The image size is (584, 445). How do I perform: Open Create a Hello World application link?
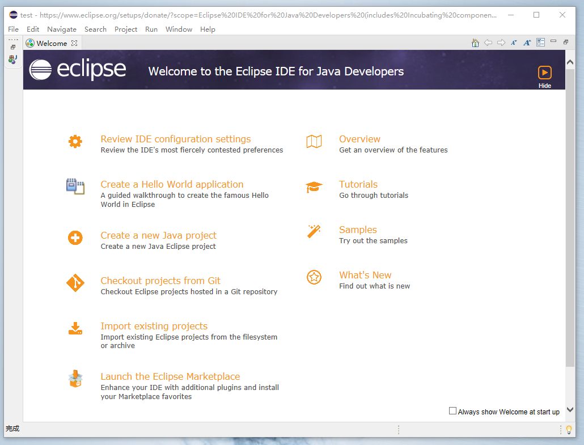[x=172, y=184]
